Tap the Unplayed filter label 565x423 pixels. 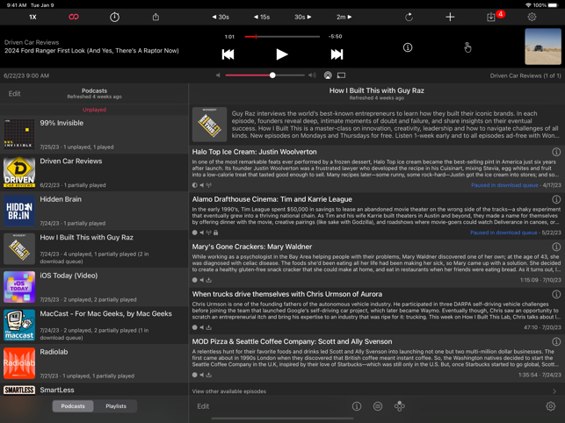[94, 110]
